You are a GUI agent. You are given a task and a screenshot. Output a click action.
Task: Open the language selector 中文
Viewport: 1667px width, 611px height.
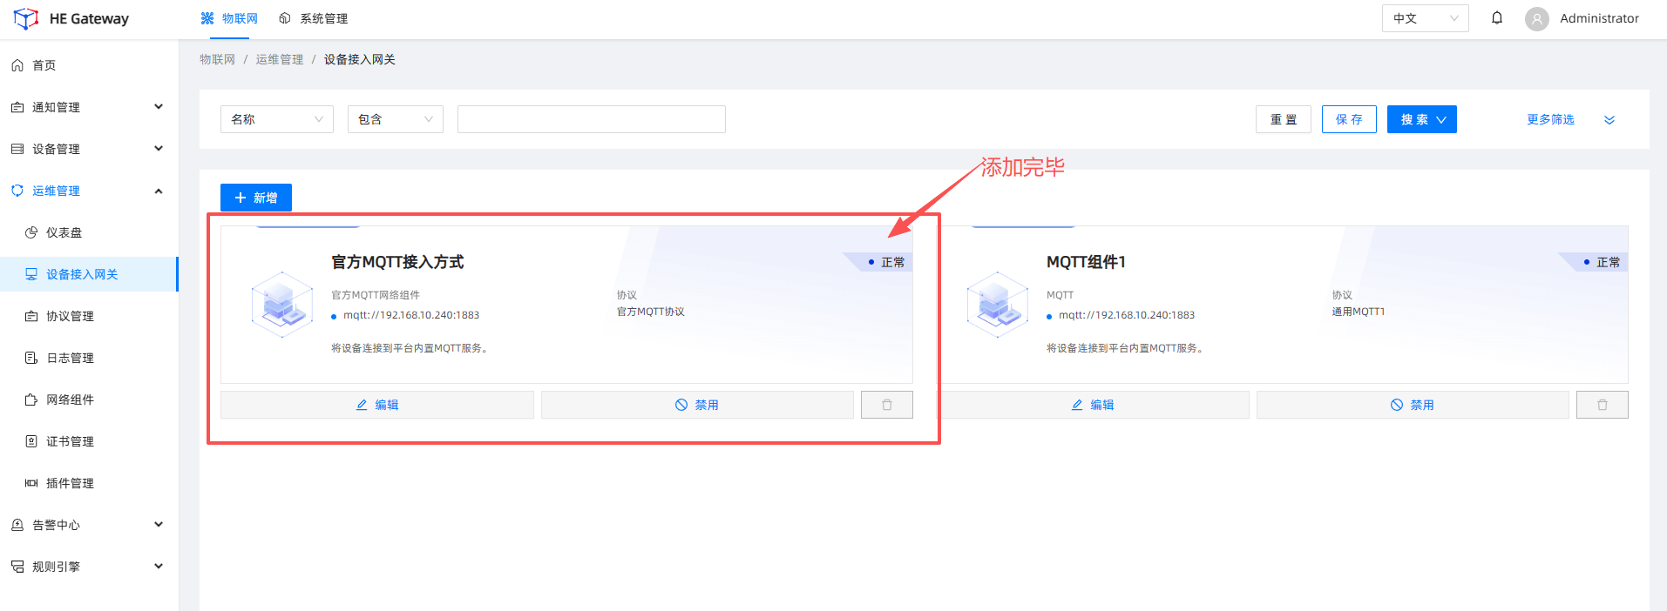tap(1425, 18)
